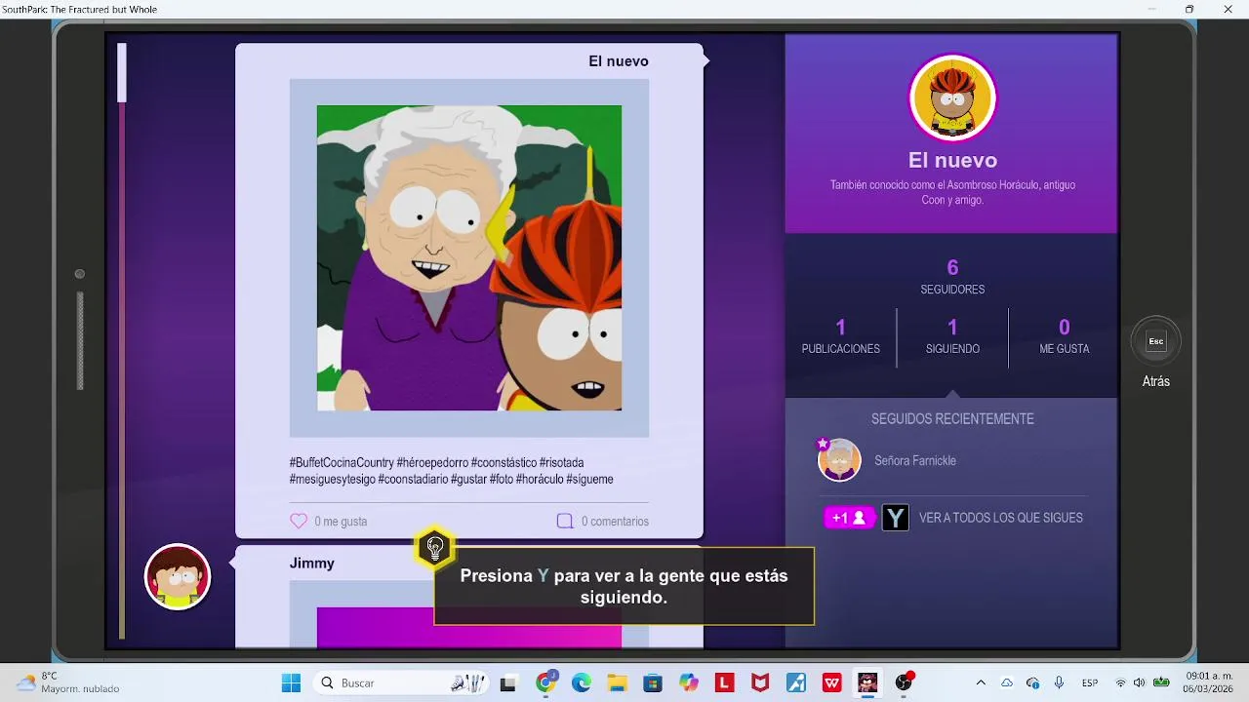The height and width of the screenshot is (702, 1249).
Task: Open the microphone tray icon
Action: pos(1059,682)
